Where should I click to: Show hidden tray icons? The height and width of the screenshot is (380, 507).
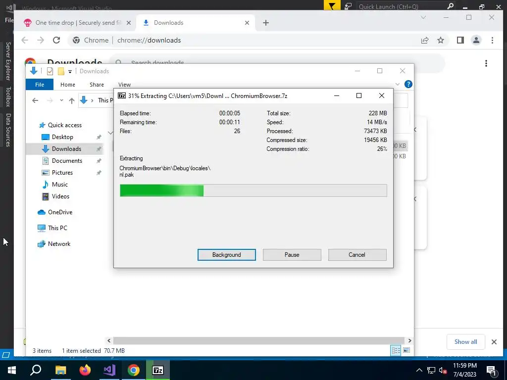tap(419, 370)
